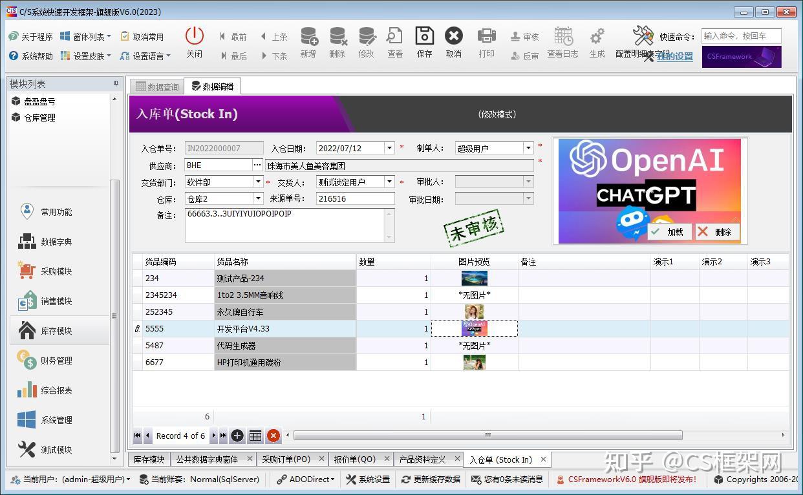Image resolution: width=803 pixels, height=495 pixels.
Task: Select the 打印 (Print) toolbar icon
Action: coord(487,42)
